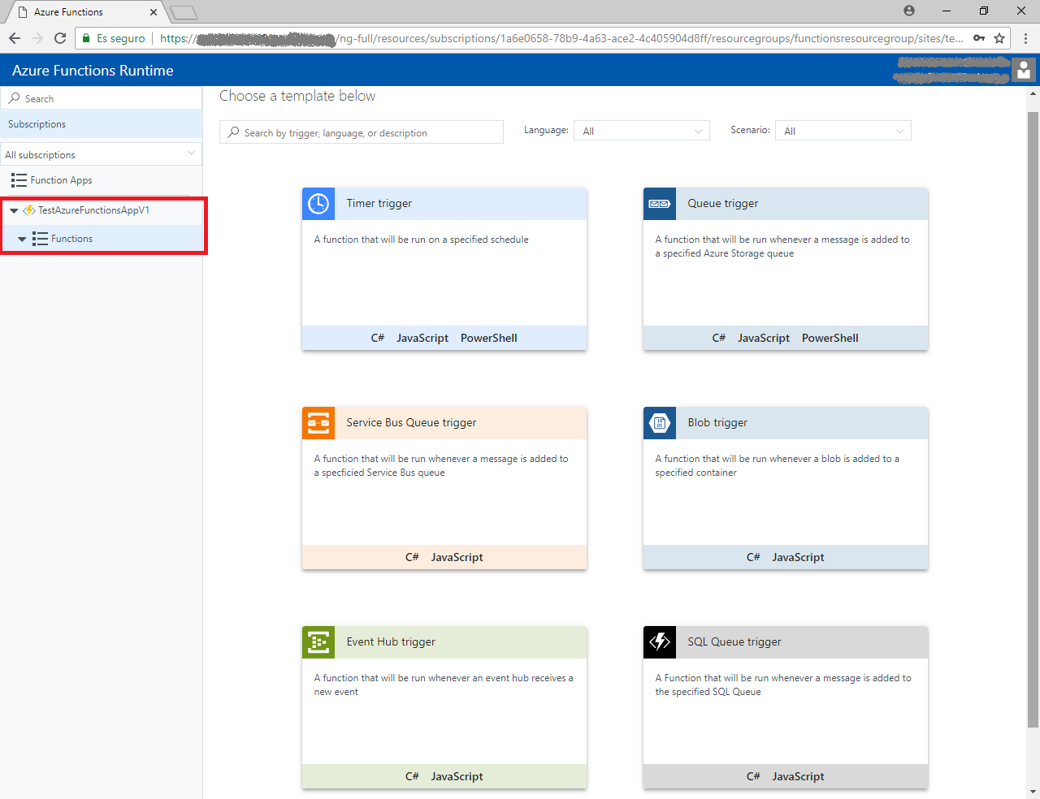Click the Service Bus Queue trigger icon
1040x799 pixels.
(318, 423)
